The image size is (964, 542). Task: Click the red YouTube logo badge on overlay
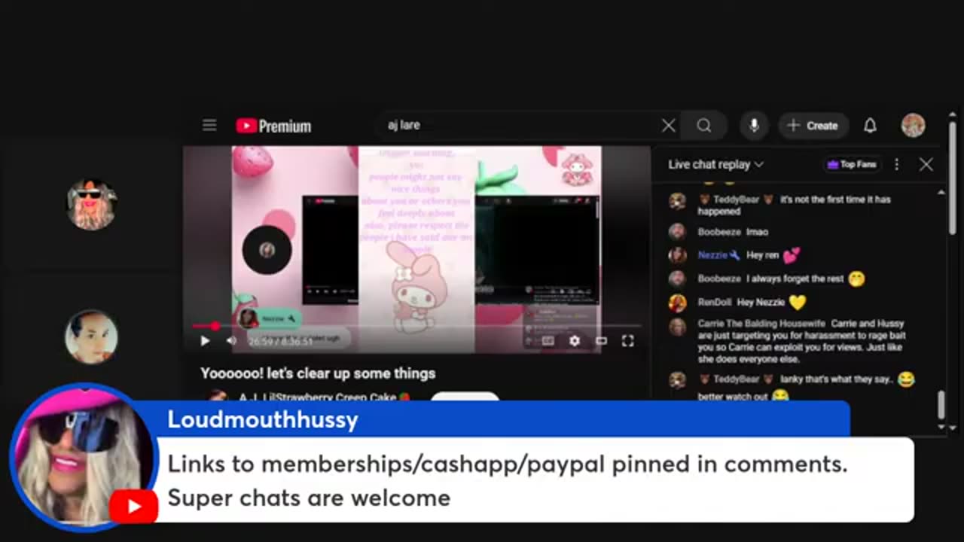(x=133, y=507)
